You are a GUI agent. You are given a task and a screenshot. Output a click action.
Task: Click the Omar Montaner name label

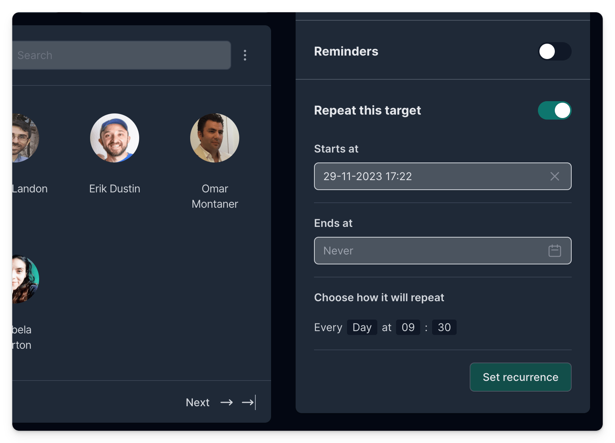coord(215,196)
